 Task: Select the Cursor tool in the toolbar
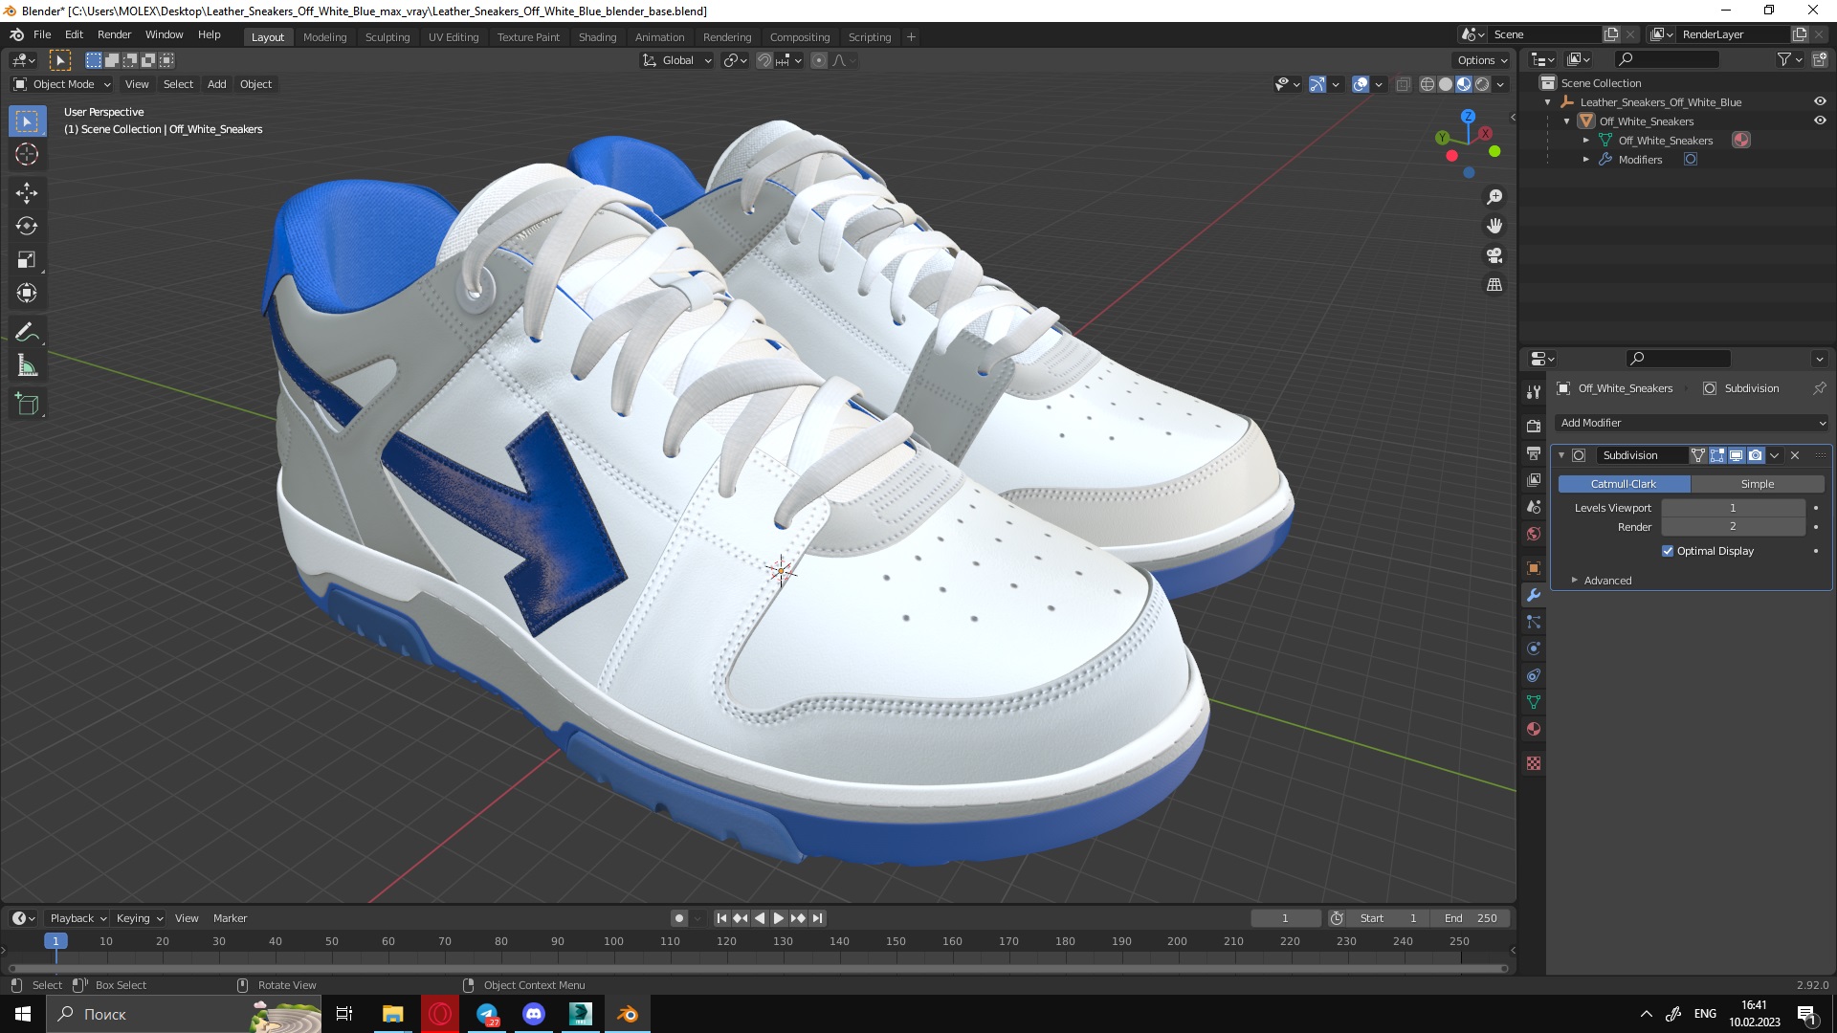(x=27, y=154)
